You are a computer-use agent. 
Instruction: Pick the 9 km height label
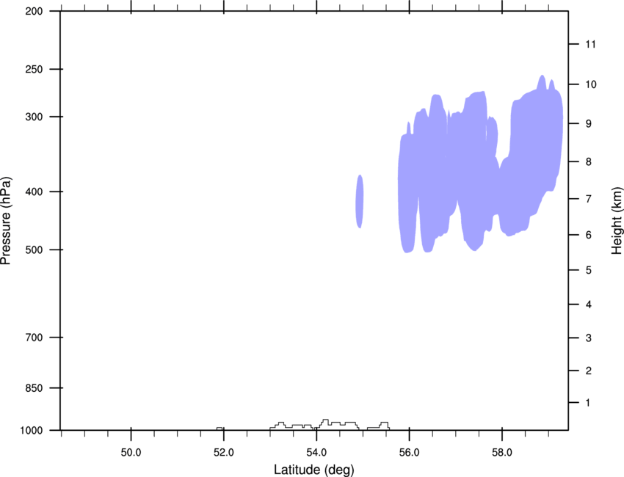click(589, 124)
